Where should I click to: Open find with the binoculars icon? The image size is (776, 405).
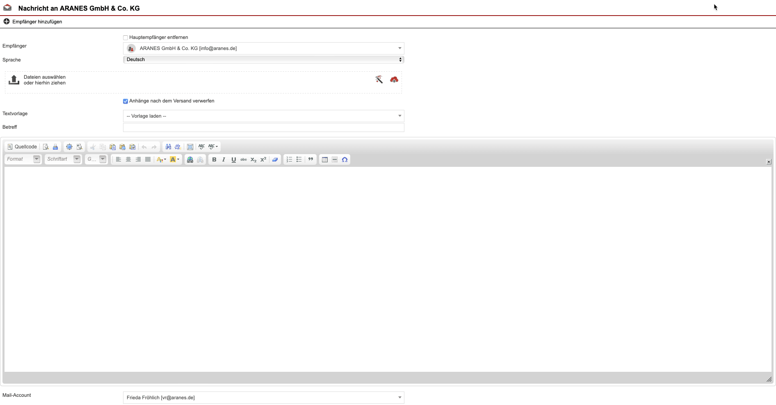point(168,147)
